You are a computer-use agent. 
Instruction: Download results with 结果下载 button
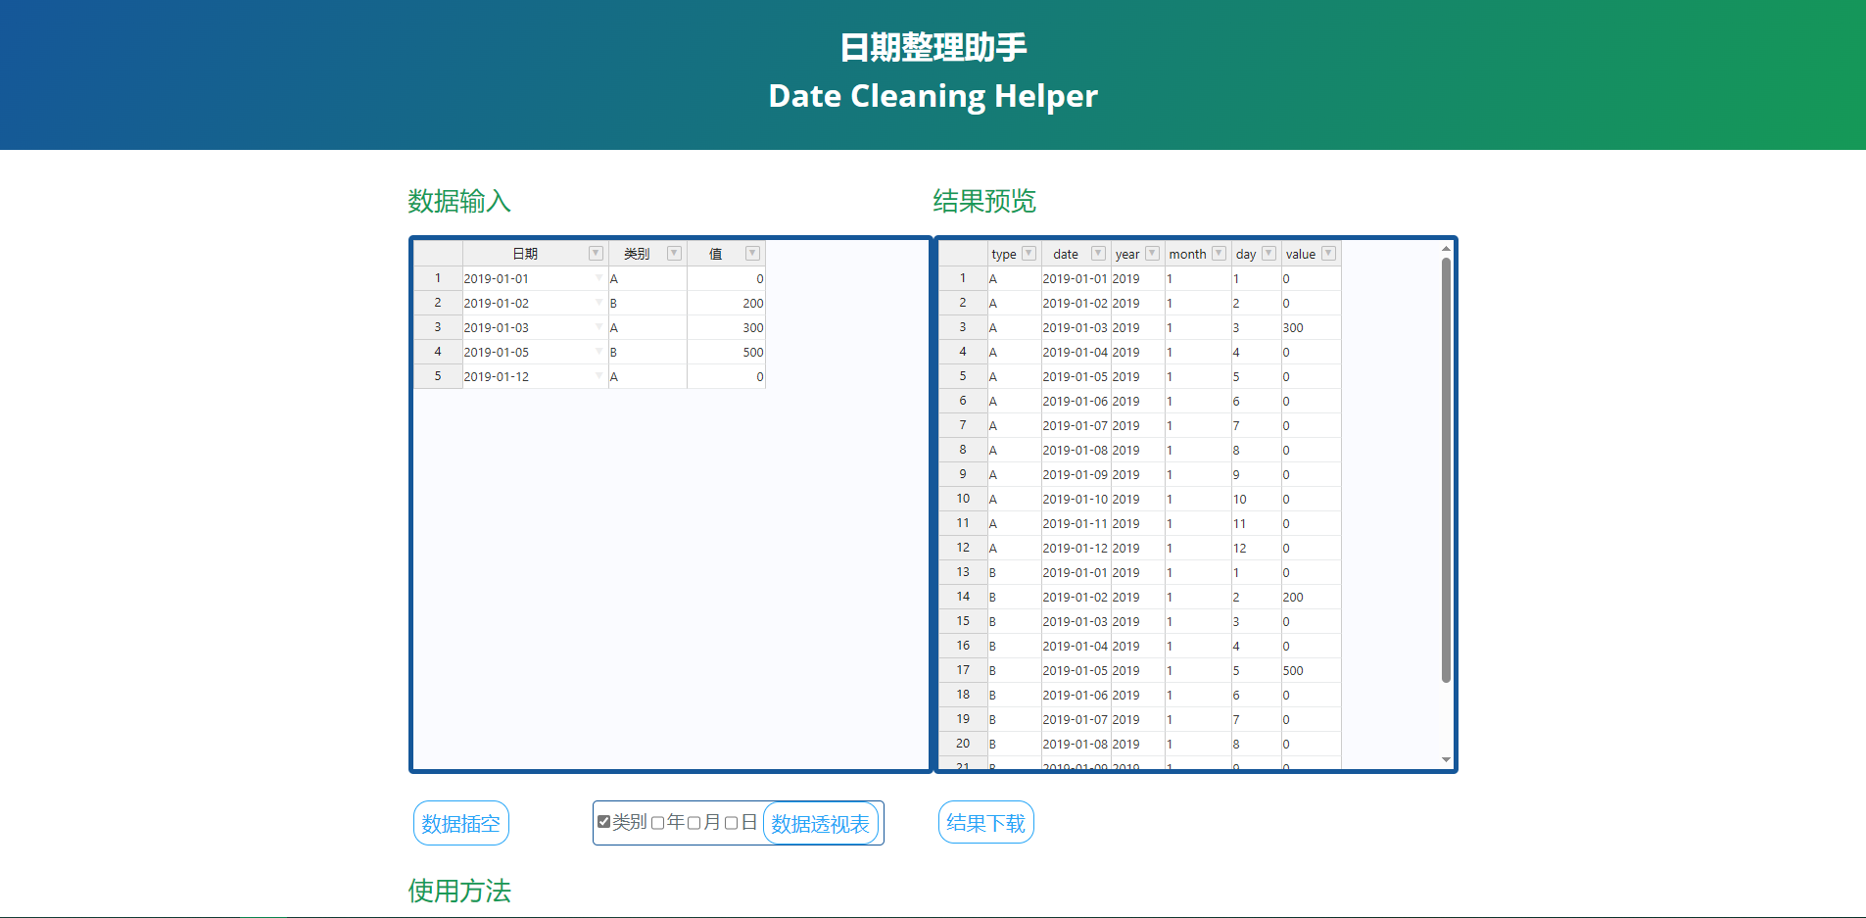[x=985, y=823]
